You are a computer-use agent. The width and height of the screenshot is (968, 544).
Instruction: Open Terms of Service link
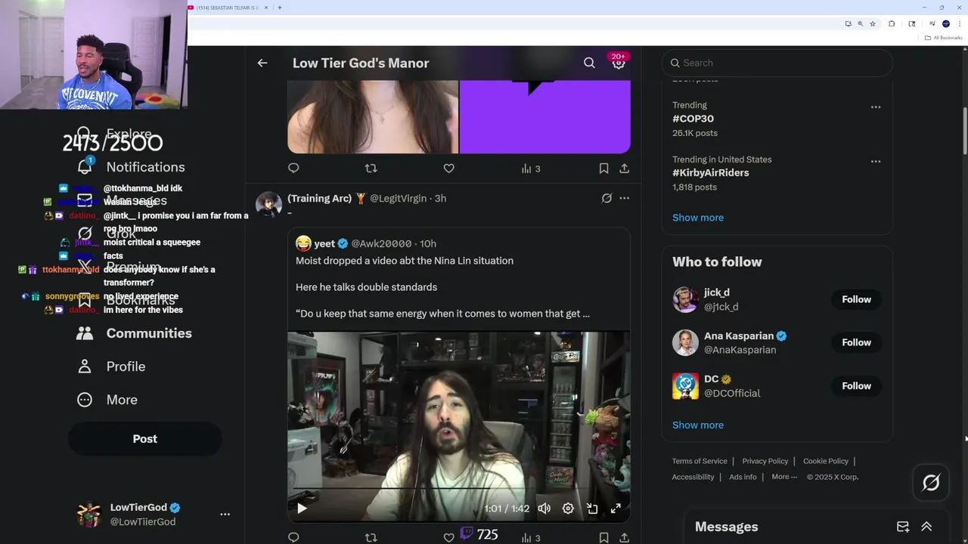click(700, 461)
